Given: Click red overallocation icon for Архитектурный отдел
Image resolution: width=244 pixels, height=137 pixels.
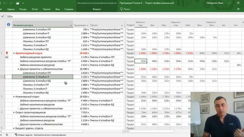Looking at the screenshot, I should (7, 53).
